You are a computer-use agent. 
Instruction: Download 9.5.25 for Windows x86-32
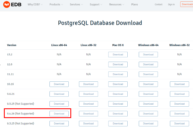pos(179,104)
